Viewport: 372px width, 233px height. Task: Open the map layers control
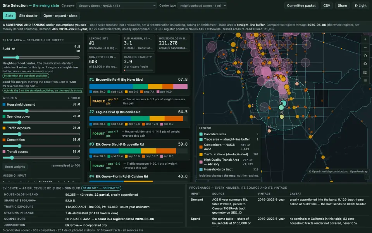[365, 64]
